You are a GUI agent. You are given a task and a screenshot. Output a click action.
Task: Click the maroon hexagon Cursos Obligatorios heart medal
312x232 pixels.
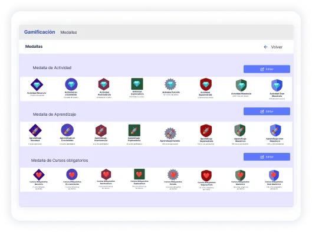[106, 174]
